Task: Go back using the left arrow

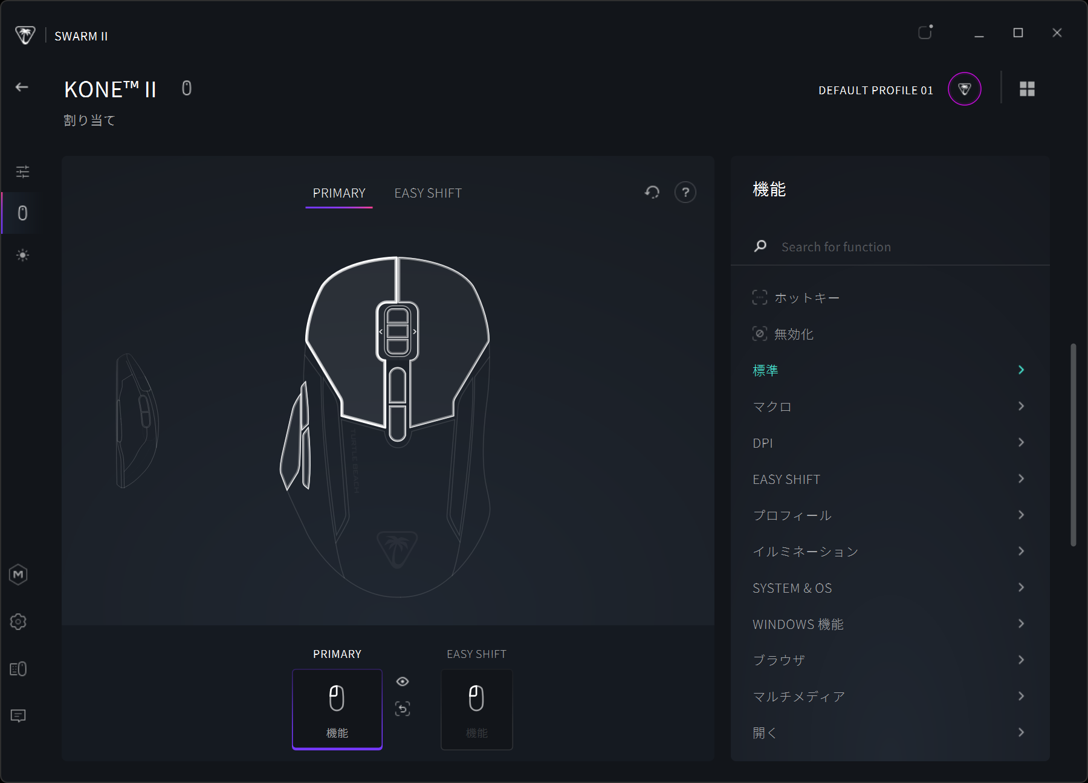Action: (22, 88)
